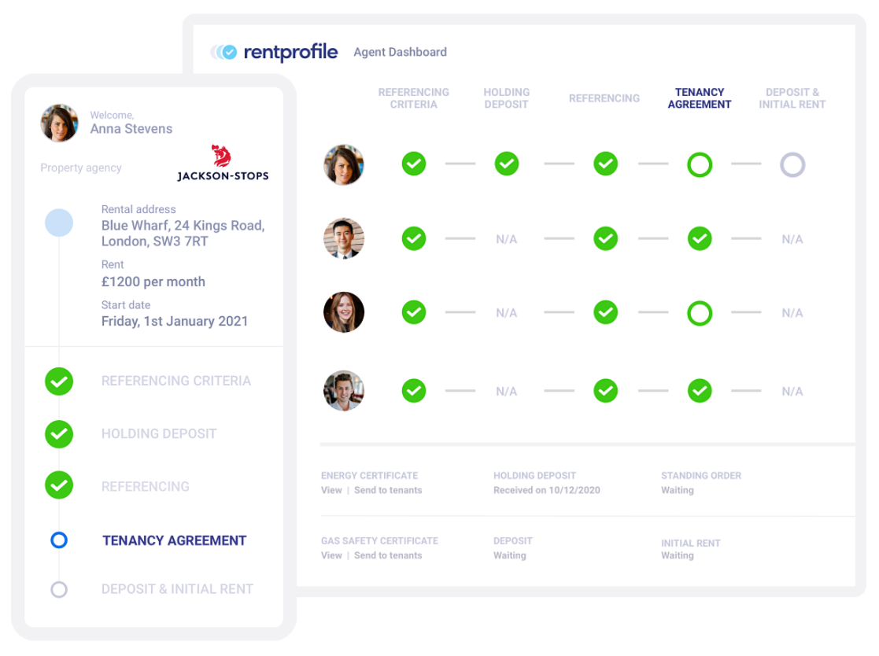Screen dimensions: 879x656
Task: Toggle the pending Deposit & Initial Rent circle
Action: 792,164
